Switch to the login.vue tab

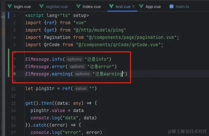click(x=19, y=6)
